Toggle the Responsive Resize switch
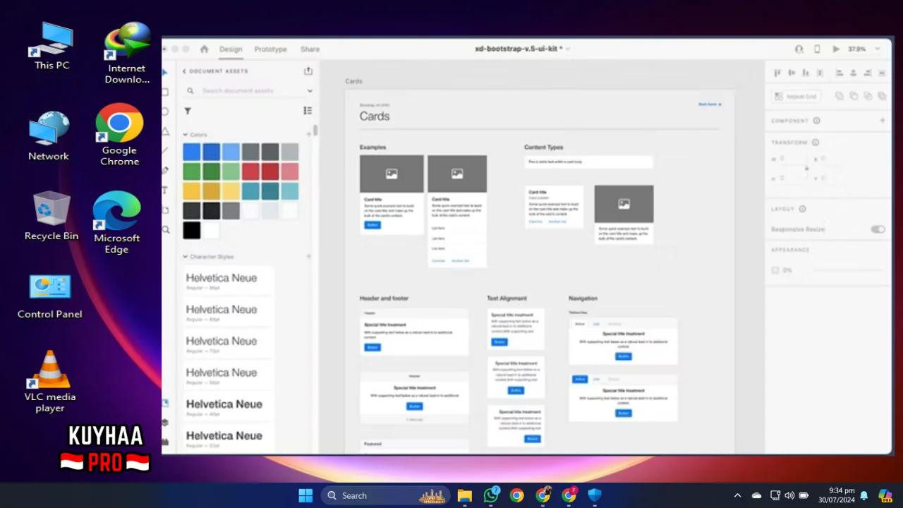Viewport: 903px width, 508px height. 878,229
